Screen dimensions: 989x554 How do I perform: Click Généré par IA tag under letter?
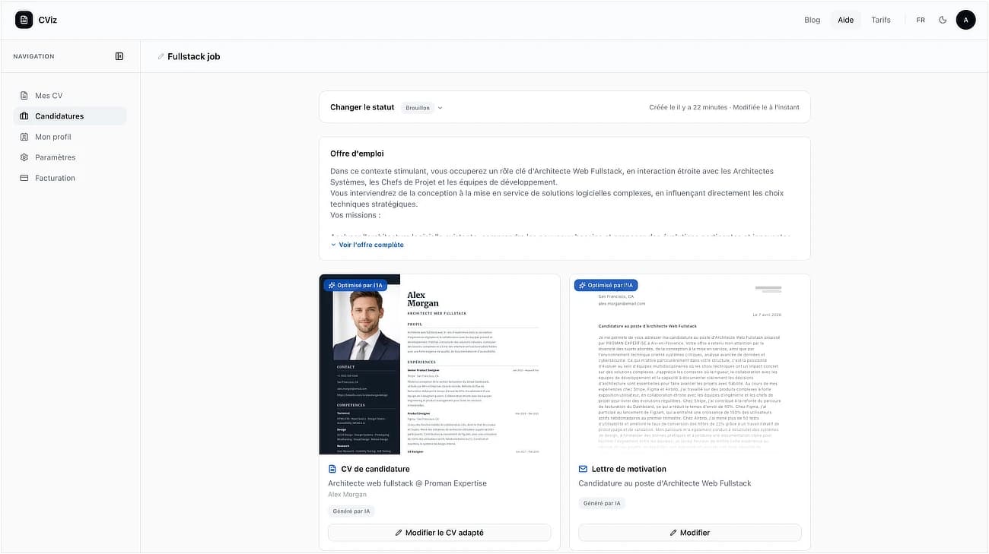pos(602,503)
